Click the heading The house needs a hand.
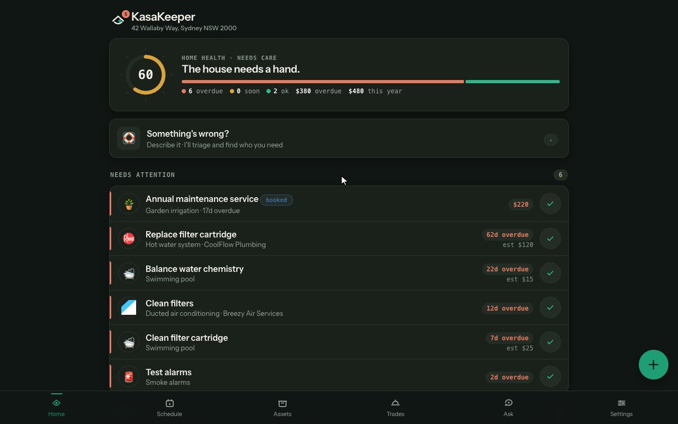This screenshot has height=424, width=678. 240,69
